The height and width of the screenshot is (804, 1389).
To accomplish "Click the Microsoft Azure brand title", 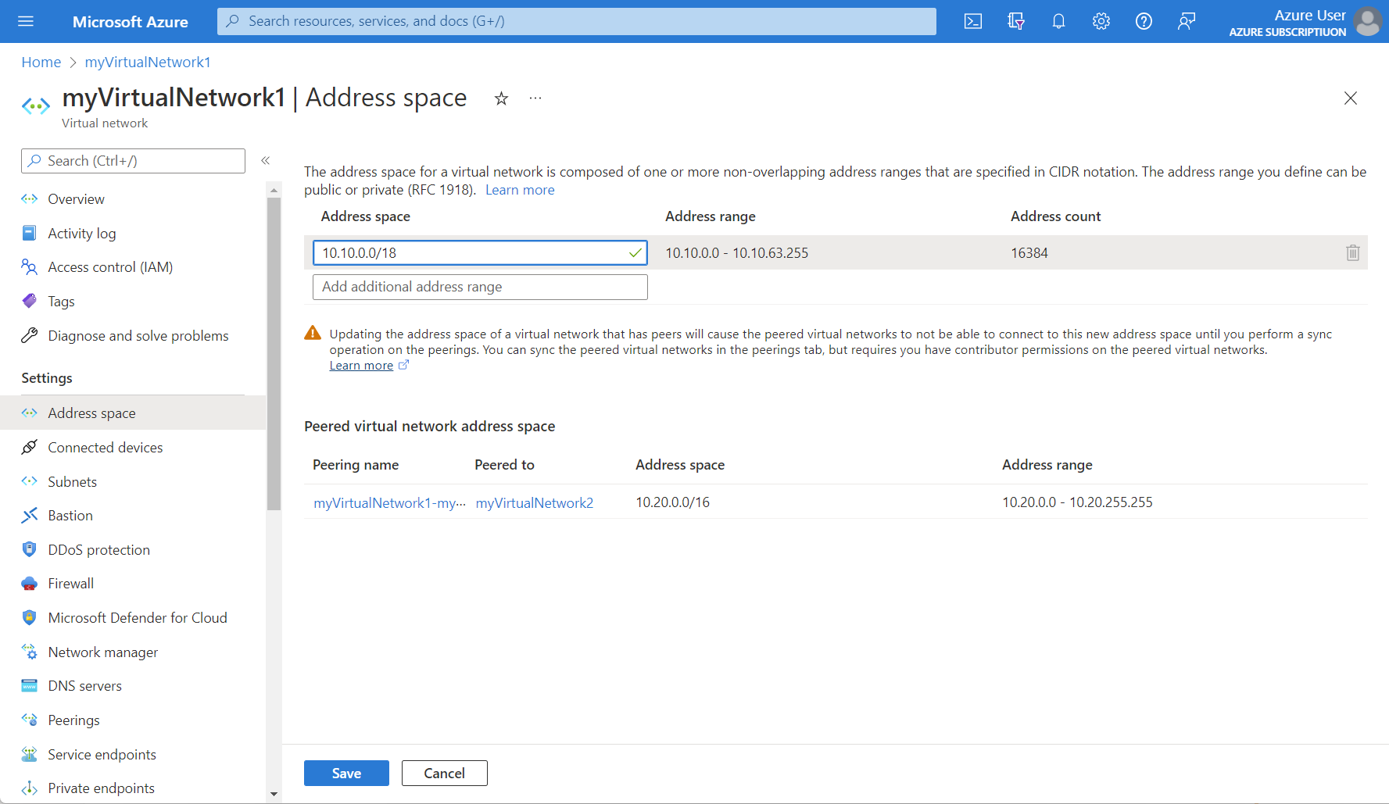I will [x=131, y=22].
